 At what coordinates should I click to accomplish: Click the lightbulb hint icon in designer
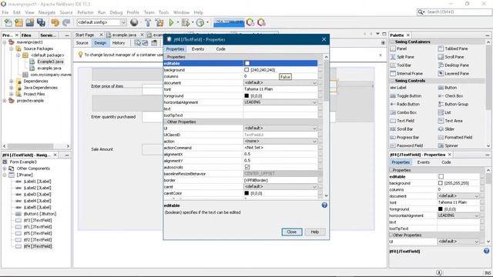[80, 55]
